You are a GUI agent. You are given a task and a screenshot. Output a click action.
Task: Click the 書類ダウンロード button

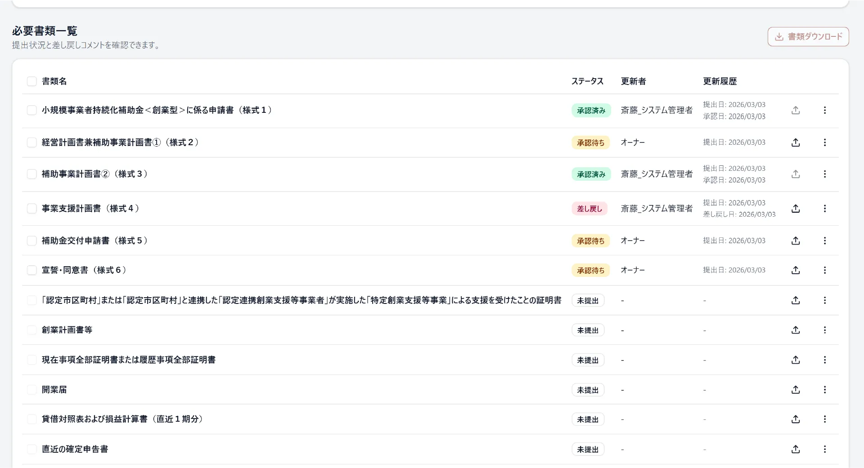pos(808,37)
